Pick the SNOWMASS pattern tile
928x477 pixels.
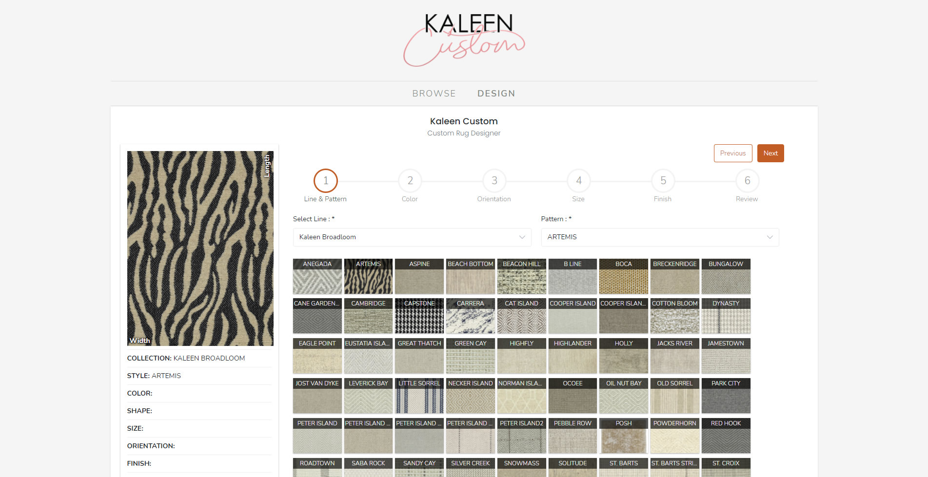pyautogui.click(x=522, y=467)
